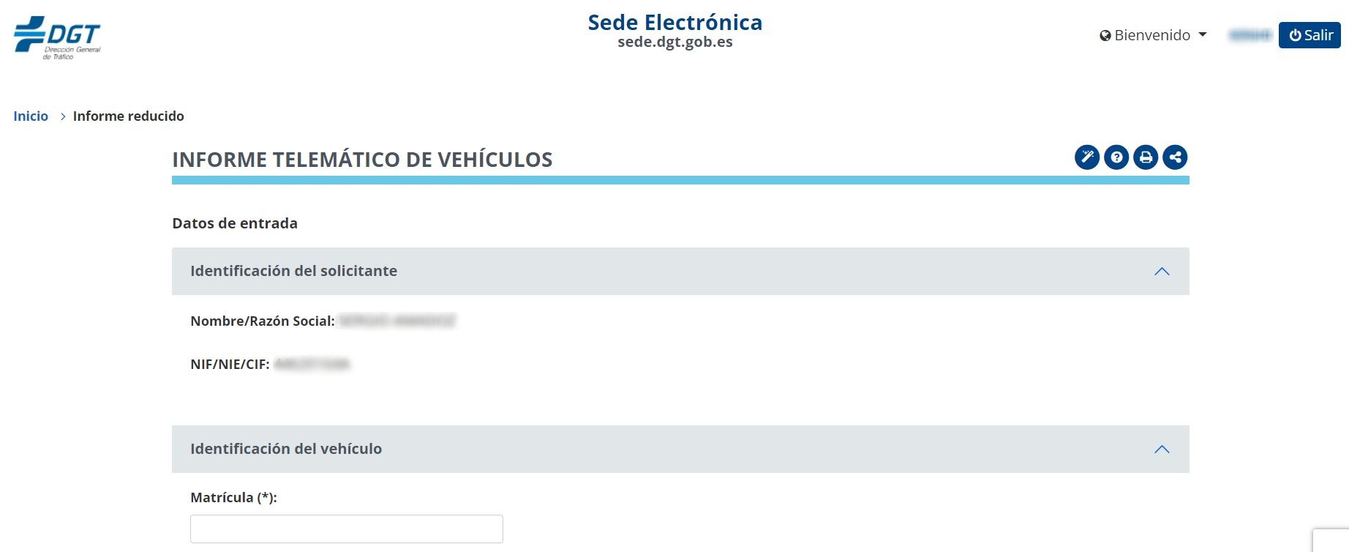Click the breadcrumb arrow separator after Inicio
This screenshot has width=1349, height=552.
point(63,116)
